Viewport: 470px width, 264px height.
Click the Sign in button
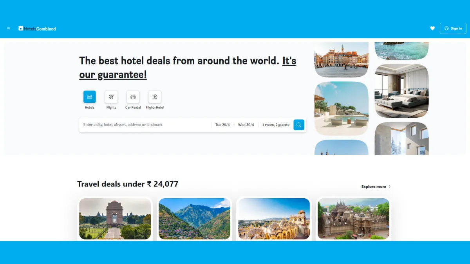coord(453,28)
